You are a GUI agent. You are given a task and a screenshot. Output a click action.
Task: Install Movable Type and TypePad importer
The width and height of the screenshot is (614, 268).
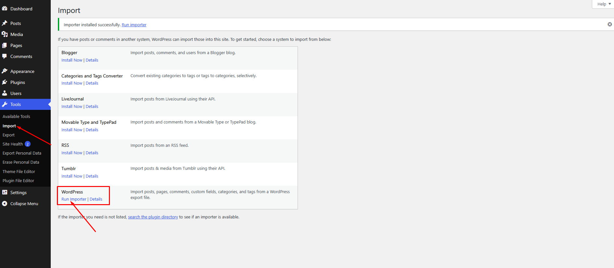72,130
